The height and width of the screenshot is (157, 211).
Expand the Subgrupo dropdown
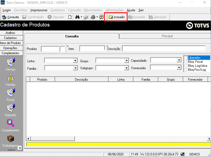point(126,68)
